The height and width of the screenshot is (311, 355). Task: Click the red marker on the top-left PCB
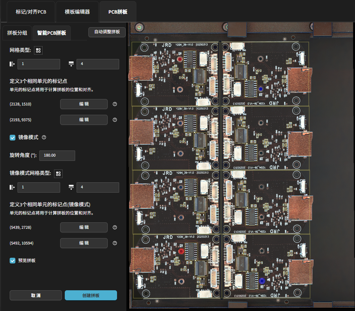[179, 60]
